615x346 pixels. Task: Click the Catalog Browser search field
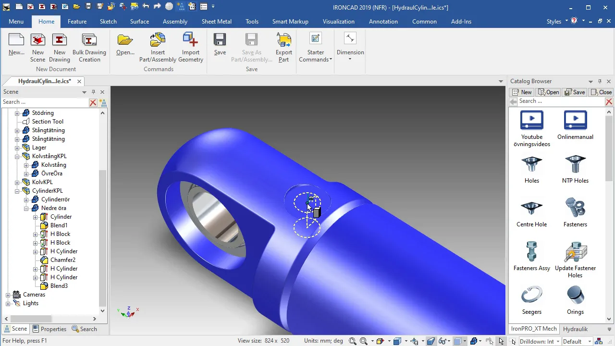pos(561,101)
